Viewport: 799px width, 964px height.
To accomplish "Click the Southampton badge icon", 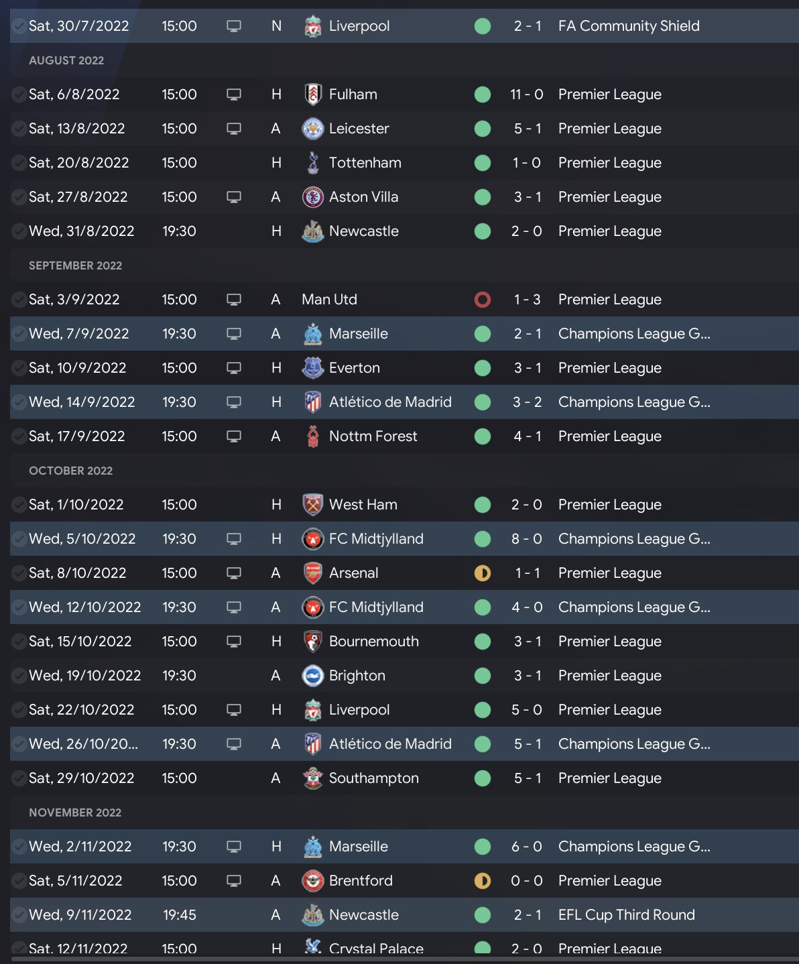I will 312,778.
